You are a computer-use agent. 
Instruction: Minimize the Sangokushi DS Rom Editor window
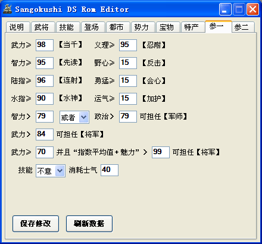[x=225, y=10]
